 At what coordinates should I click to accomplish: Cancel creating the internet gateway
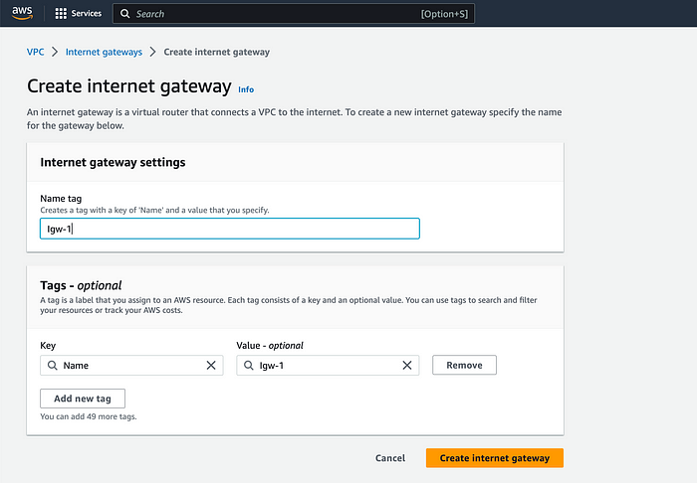(x=390, y=458)
